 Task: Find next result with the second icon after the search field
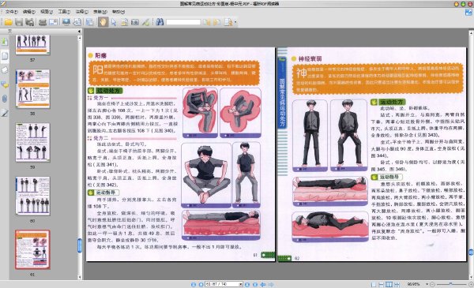coord(216,22)
